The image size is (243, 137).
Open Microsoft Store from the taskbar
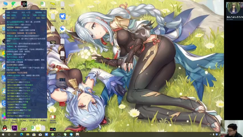tap(34, 134)
